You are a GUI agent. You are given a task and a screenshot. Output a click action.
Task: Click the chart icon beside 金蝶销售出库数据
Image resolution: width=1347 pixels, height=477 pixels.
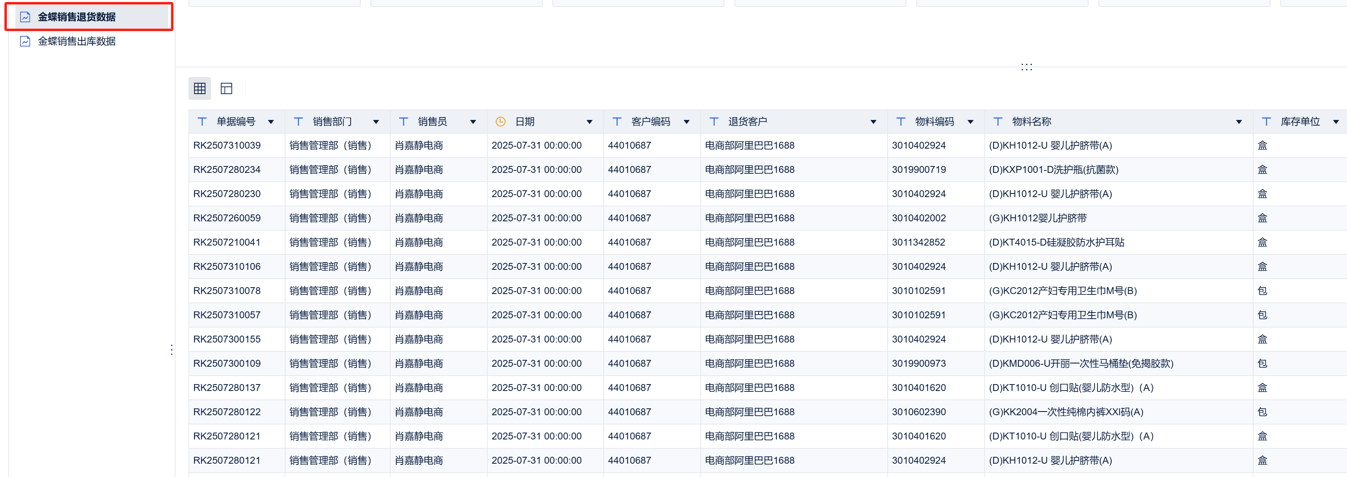tap(25, 41)
